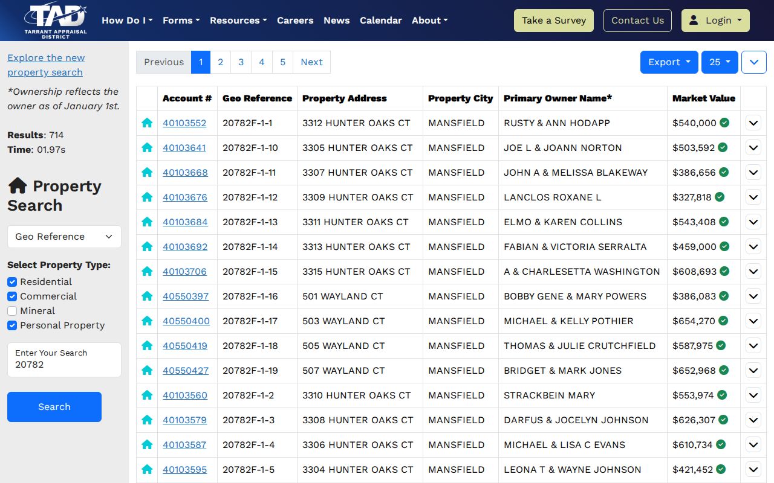Click green check badge beside $553,974
The height and width of the screenshot is (483, 774).
pyautogui.click(x=721, y=395)
